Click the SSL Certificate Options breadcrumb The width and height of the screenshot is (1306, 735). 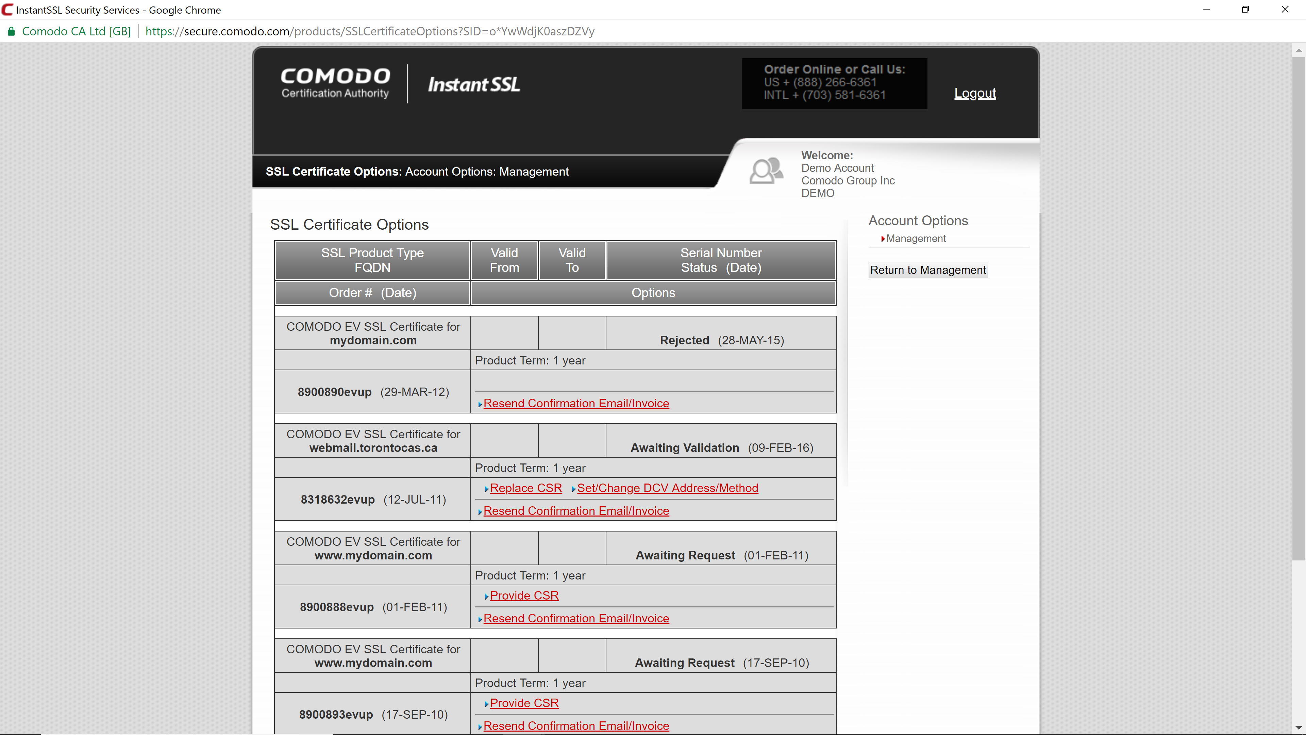(x=333, y=171)
